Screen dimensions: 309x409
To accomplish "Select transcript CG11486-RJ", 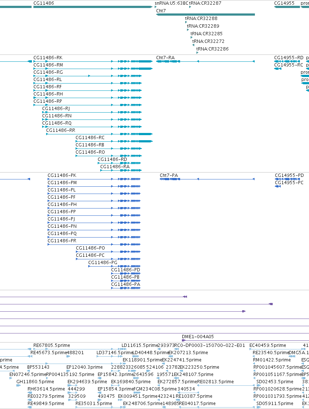I will [92, 113].
